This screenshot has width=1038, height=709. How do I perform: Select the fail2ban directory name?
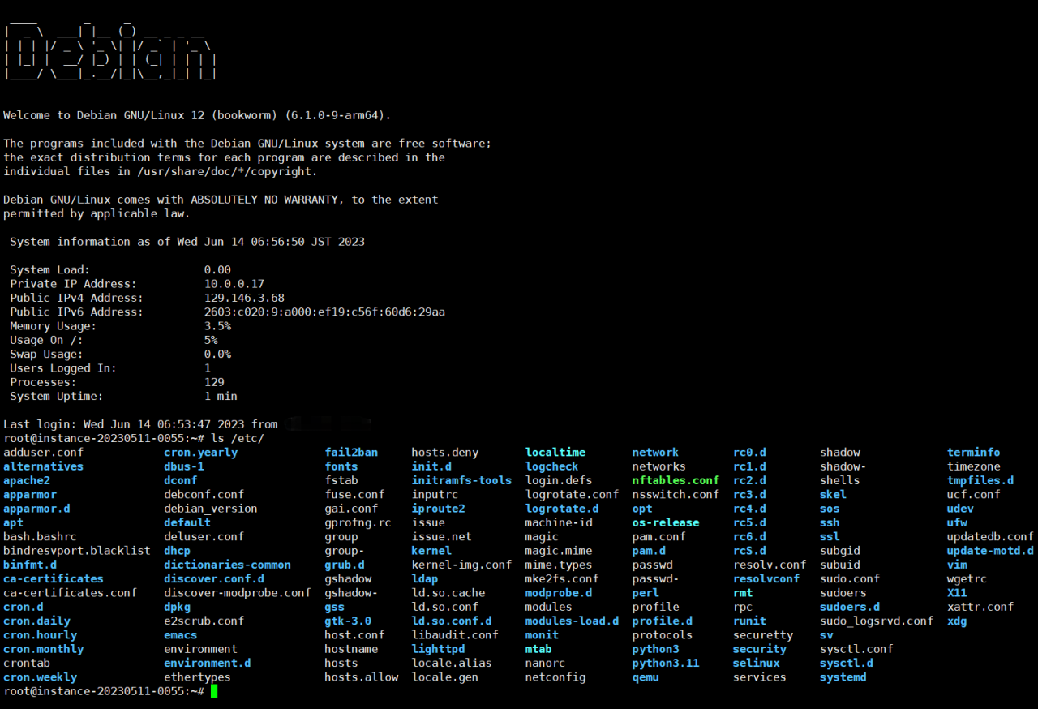(x=351, y=453)
